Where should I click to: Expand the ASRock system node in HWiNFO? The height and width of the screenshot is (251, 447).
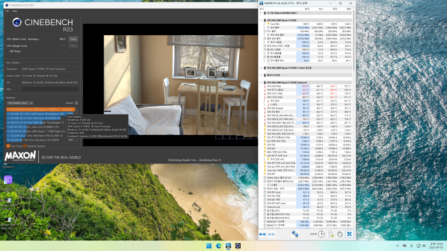click(261, 13)
